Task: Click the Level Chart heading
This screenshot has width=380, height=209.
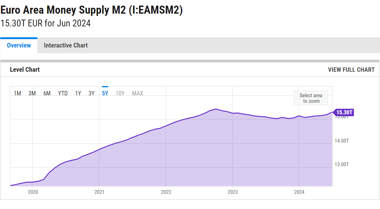Action: click(25, 70)
